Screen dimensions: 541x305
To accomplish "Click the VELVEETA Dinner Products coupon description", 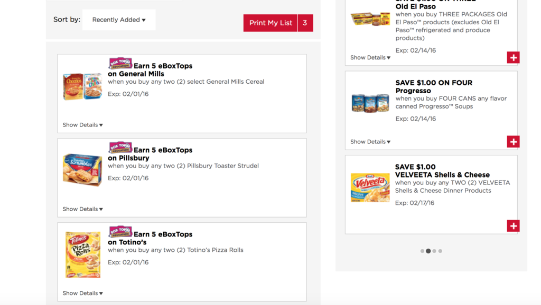I will pos(452,186).
